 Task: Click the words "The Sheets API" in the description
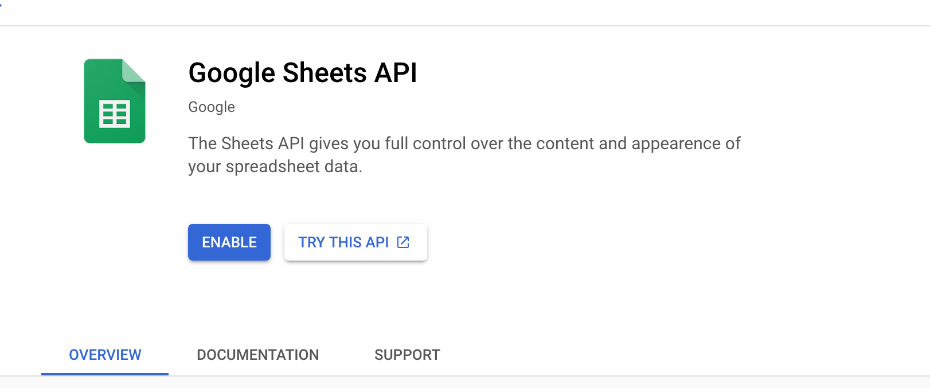point(246,143)
